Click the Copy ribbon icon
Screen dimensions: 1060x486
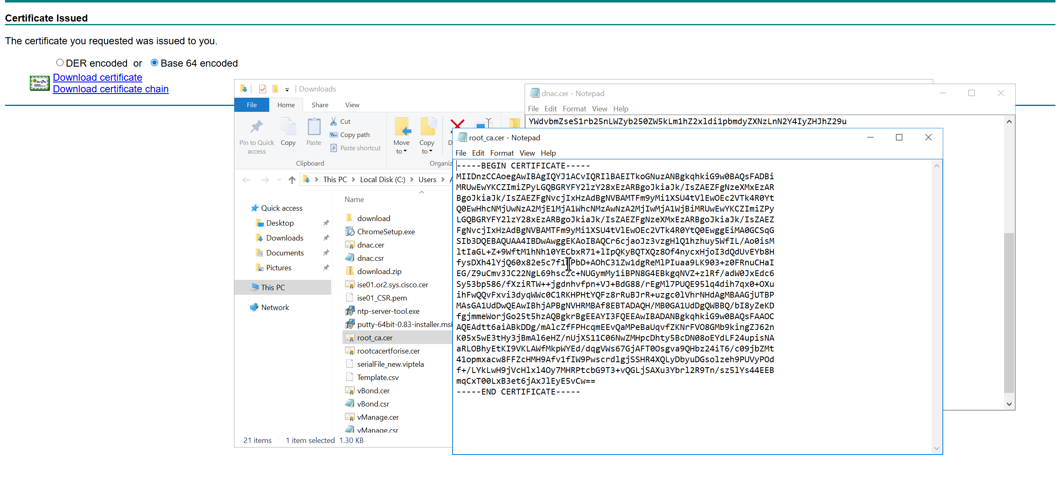point(288,127)
